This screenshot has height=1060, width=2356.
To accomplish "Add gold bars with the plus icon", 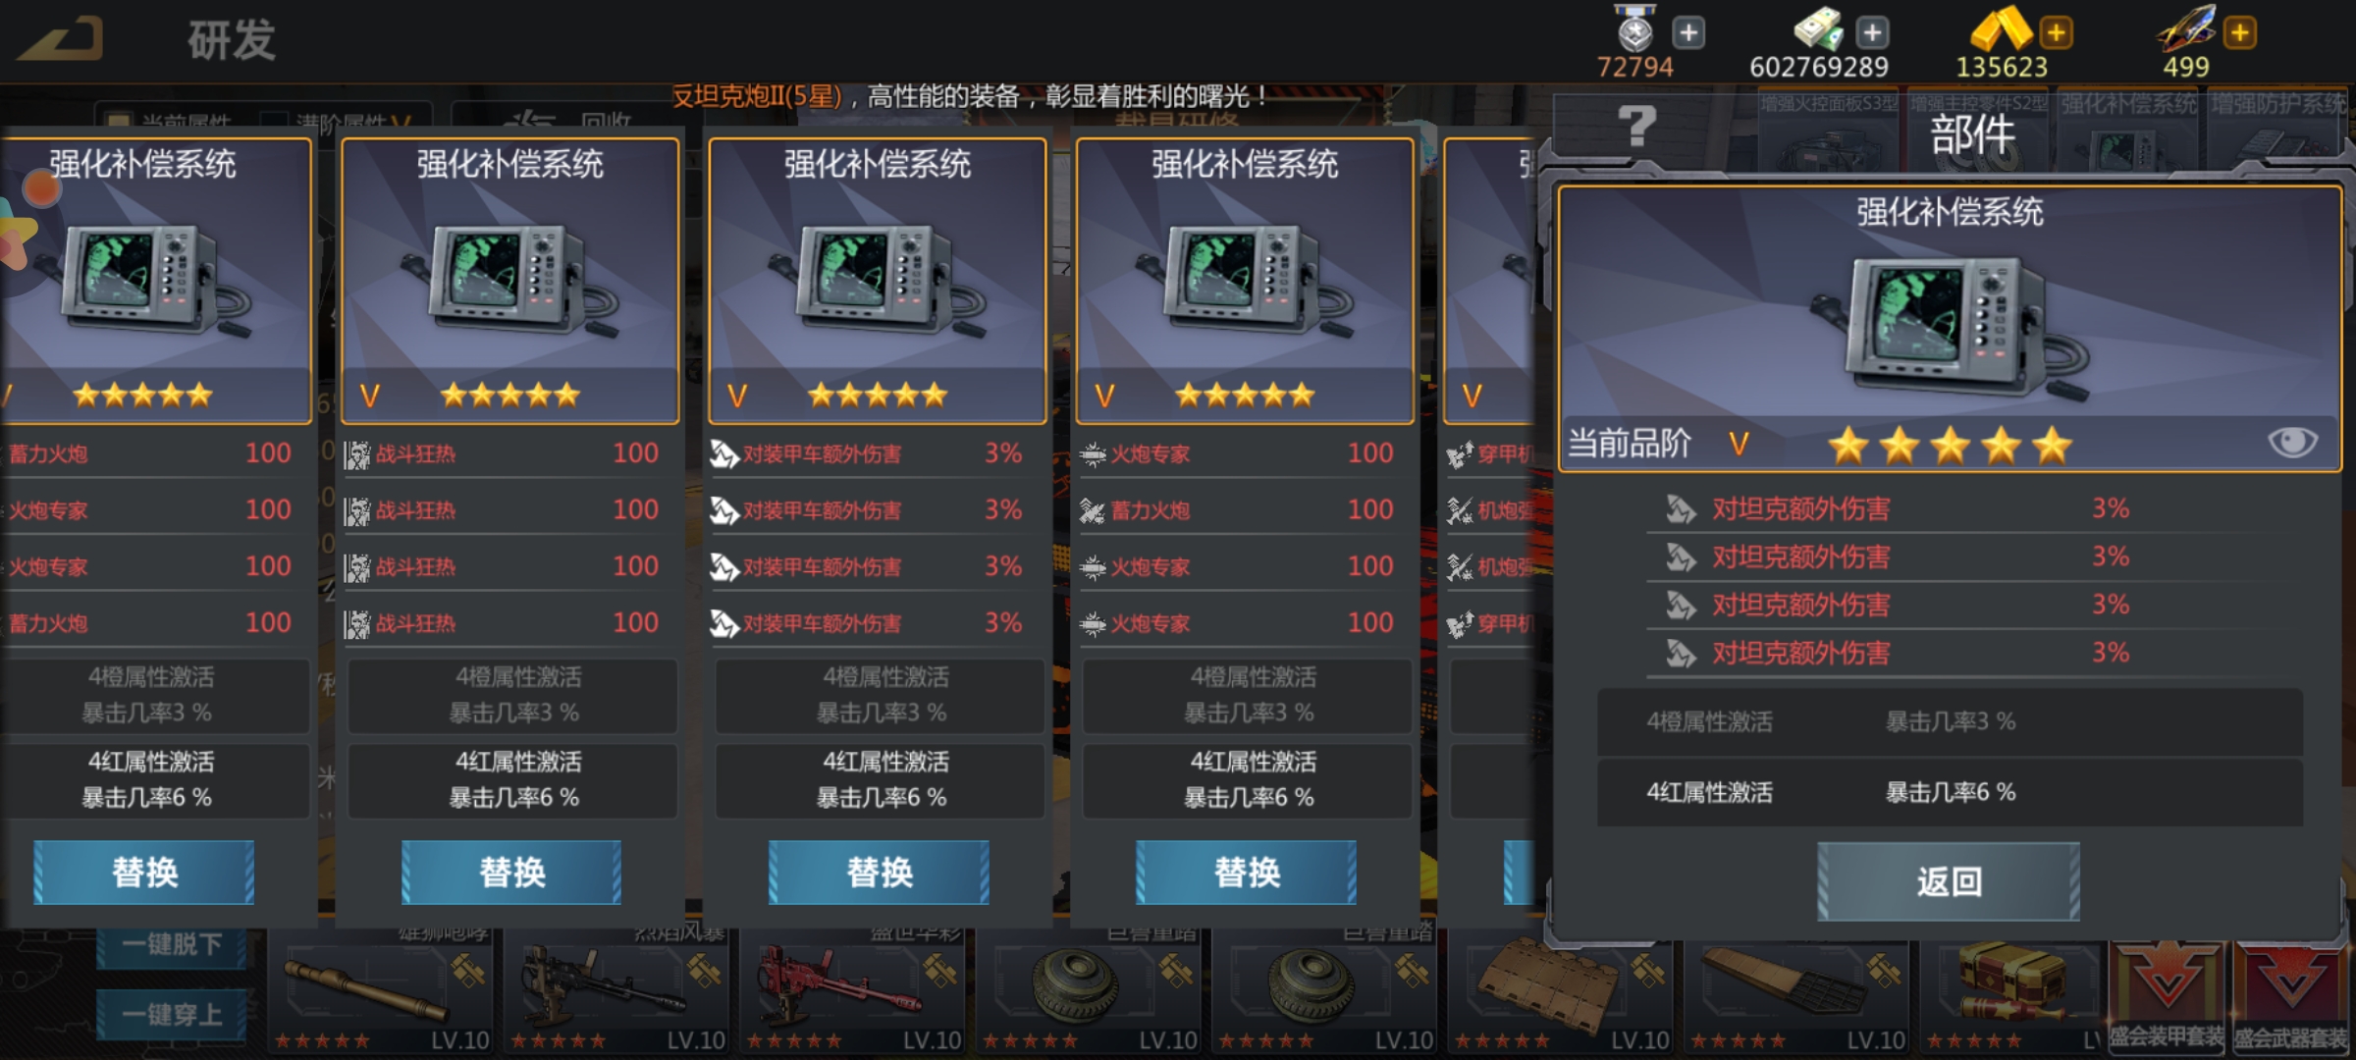I will click(x=2056, y=33).
